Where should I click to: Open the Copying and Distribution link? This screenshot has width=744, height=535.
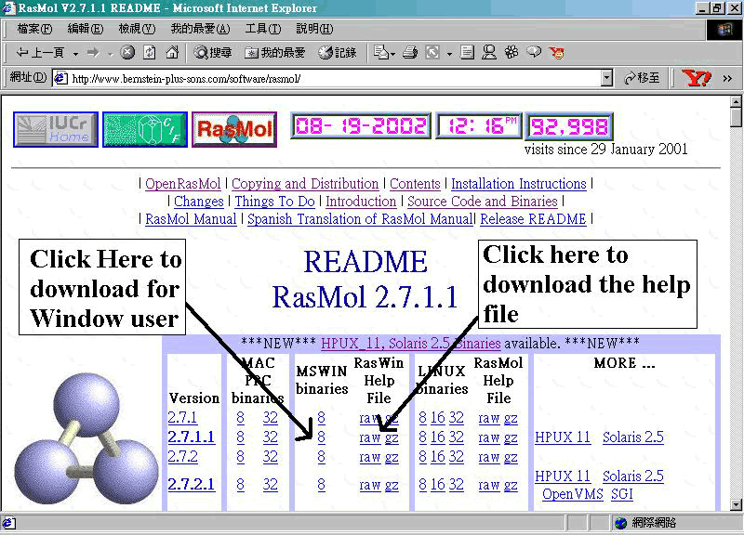pyautogui.click(x=305, y=184)
